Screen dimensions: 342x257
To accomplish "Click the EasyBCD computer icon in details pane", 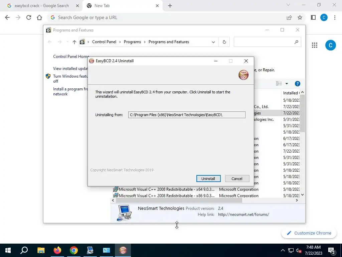I will click(124, 212).
